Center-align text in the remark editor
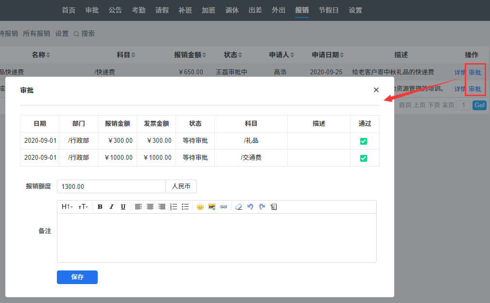490x303 pixels. tap(150, 207)
